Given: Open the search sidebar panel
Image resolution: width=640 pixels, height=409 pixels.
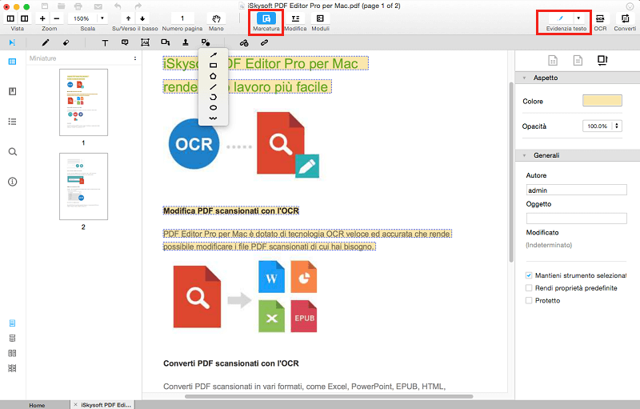Looking at the screenshot, I should pos(13,152).
